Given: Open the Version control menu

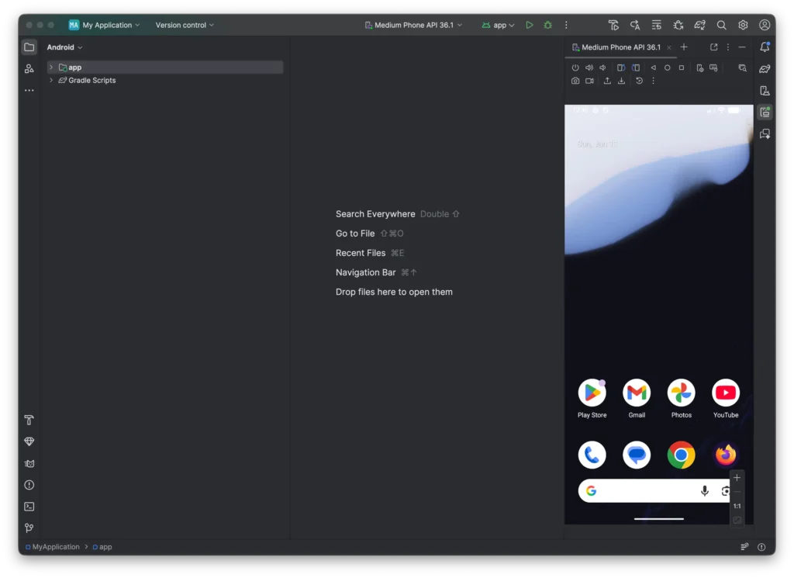Looking at the screenshot, I should click(x=184, y=24).
